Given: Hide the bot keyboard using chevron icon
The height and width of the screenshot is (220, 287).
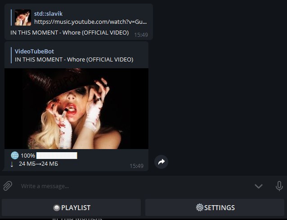Looking at the screenshot, I should point(259,186).
